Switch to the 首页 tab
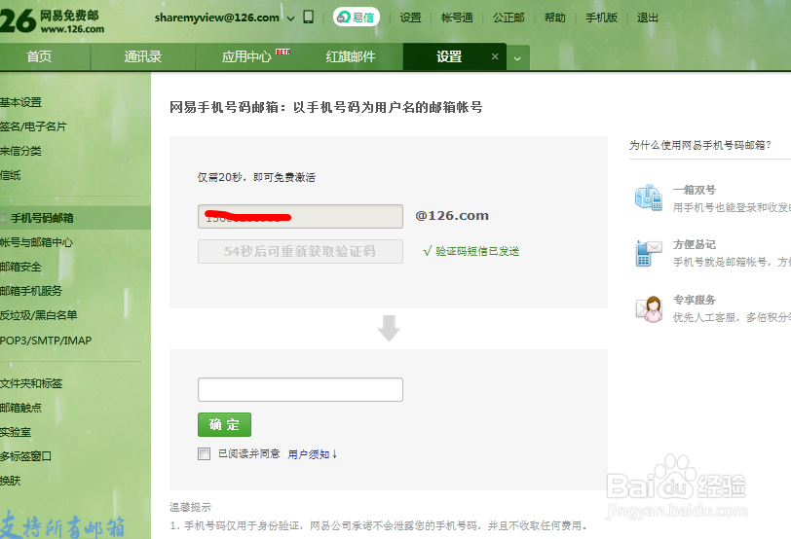 pos(39,56)
